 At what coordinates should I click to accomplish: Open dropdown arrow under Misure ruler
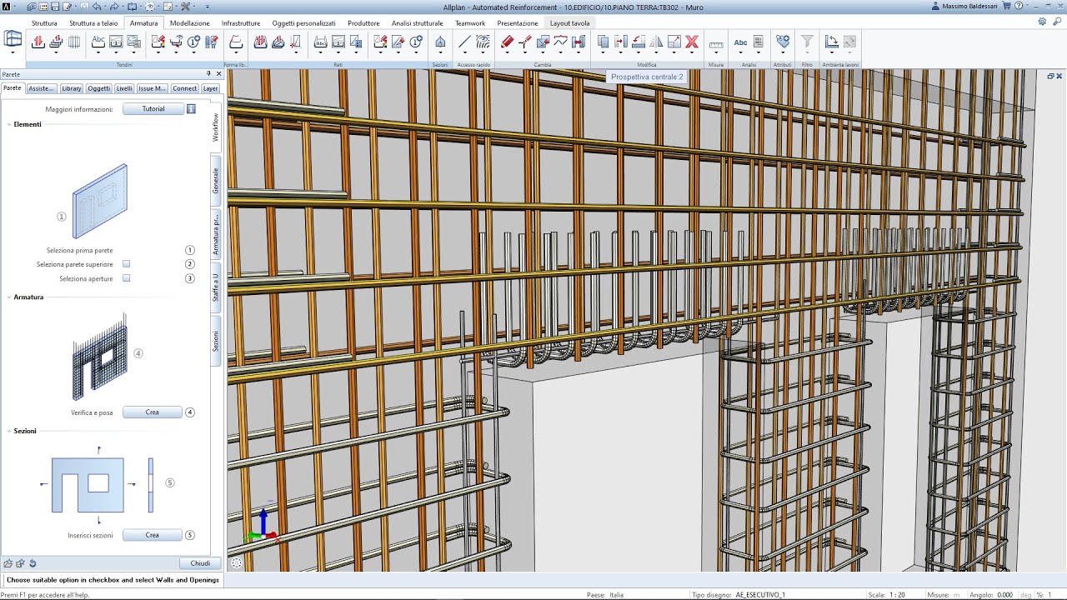(x=716, y=52)
